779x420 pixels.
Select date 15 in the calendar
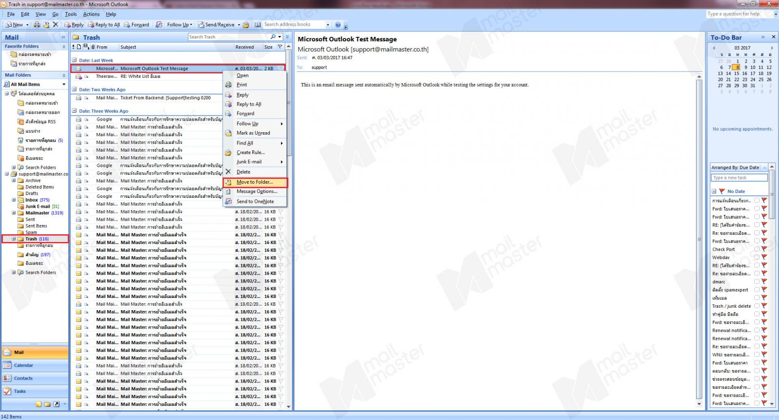coord(737,73)
